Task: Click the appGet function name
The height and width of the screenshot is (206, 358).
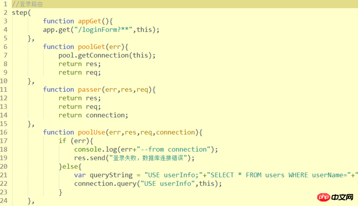Action: point(88,21)
